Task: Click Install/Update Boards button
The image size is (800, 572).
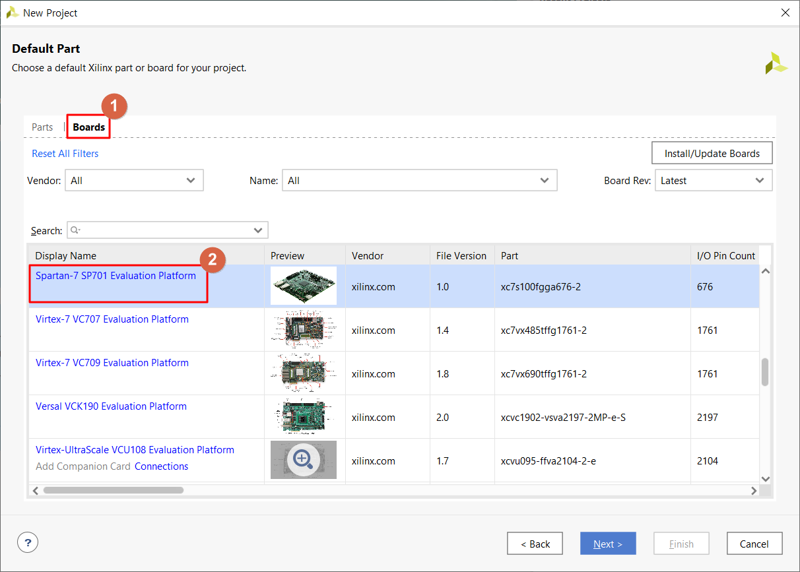Action: pos(712,153)
